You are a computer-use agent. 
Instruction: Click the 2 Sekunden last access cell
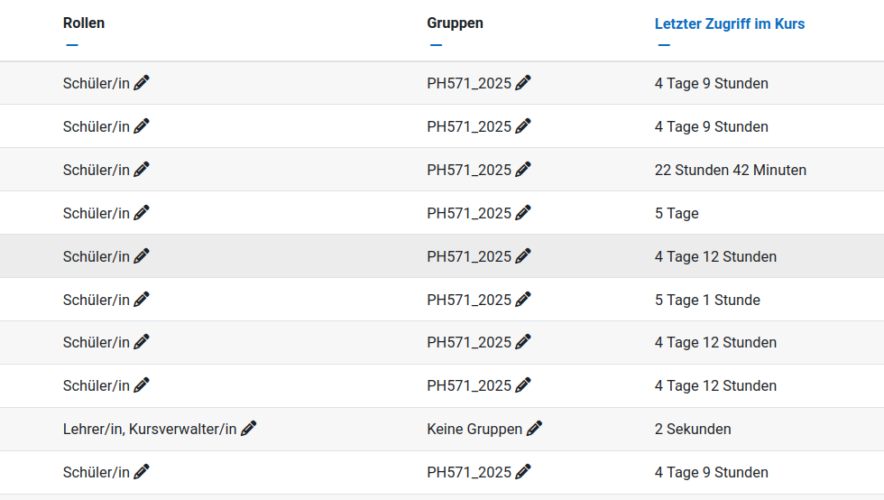click(693, 429)
